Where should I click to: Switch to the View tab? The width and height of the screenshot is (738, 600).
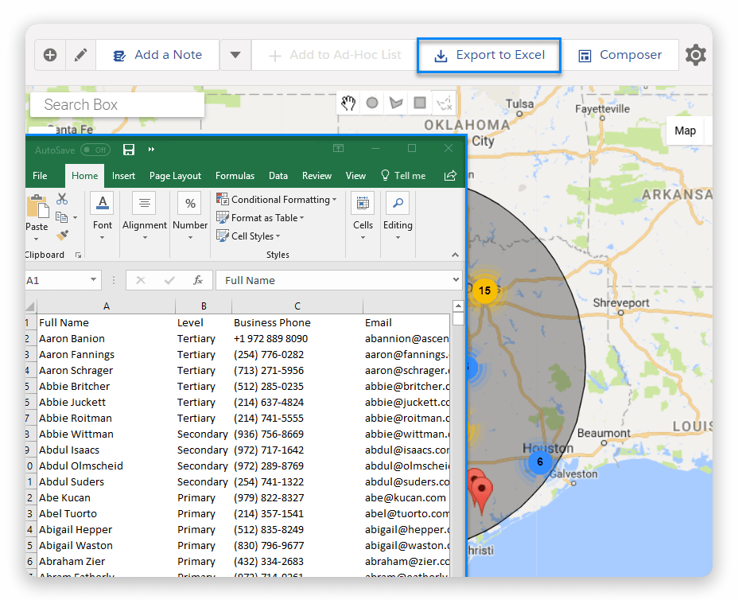pos(355,176)
